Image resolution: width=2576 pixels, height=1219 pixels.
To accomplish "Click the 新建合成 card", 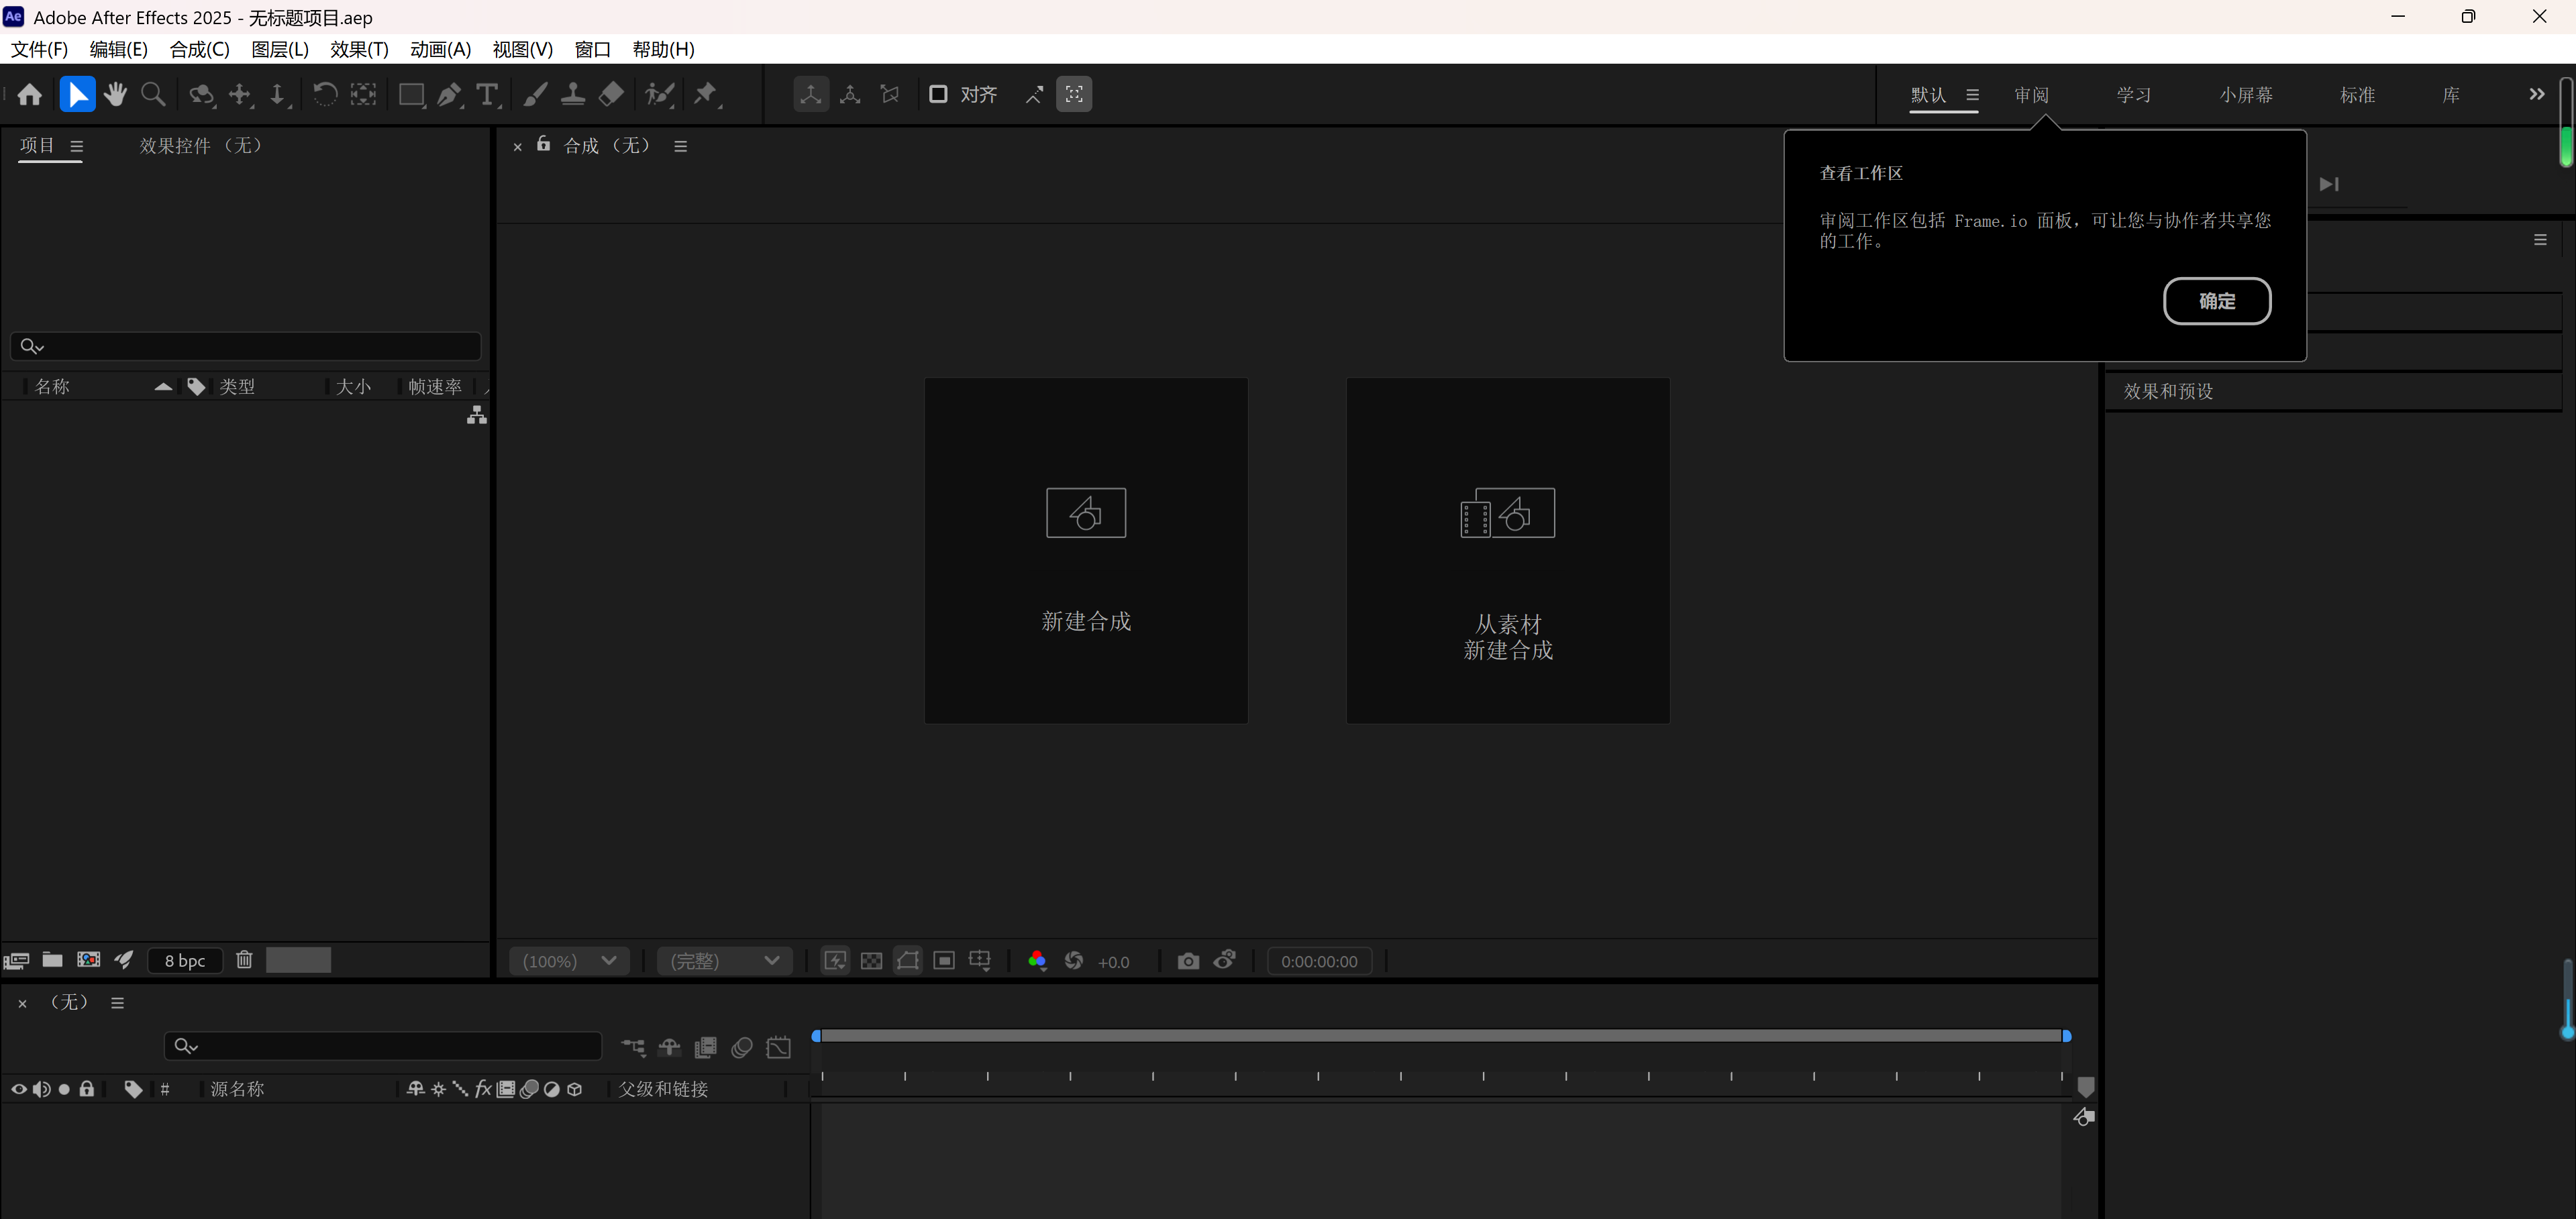I will click(x=1086, y=550).
